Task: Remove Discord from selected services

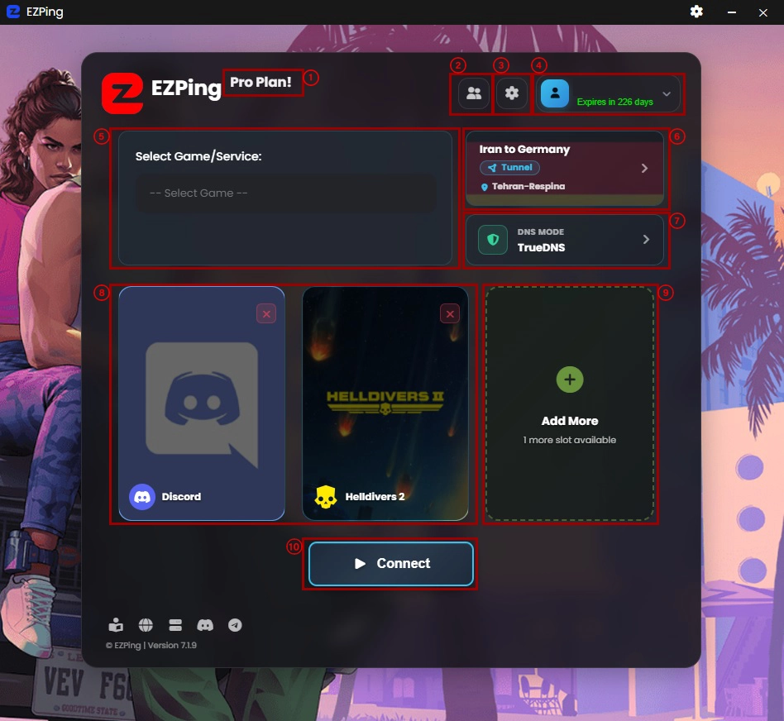Action: coord(266,314)
